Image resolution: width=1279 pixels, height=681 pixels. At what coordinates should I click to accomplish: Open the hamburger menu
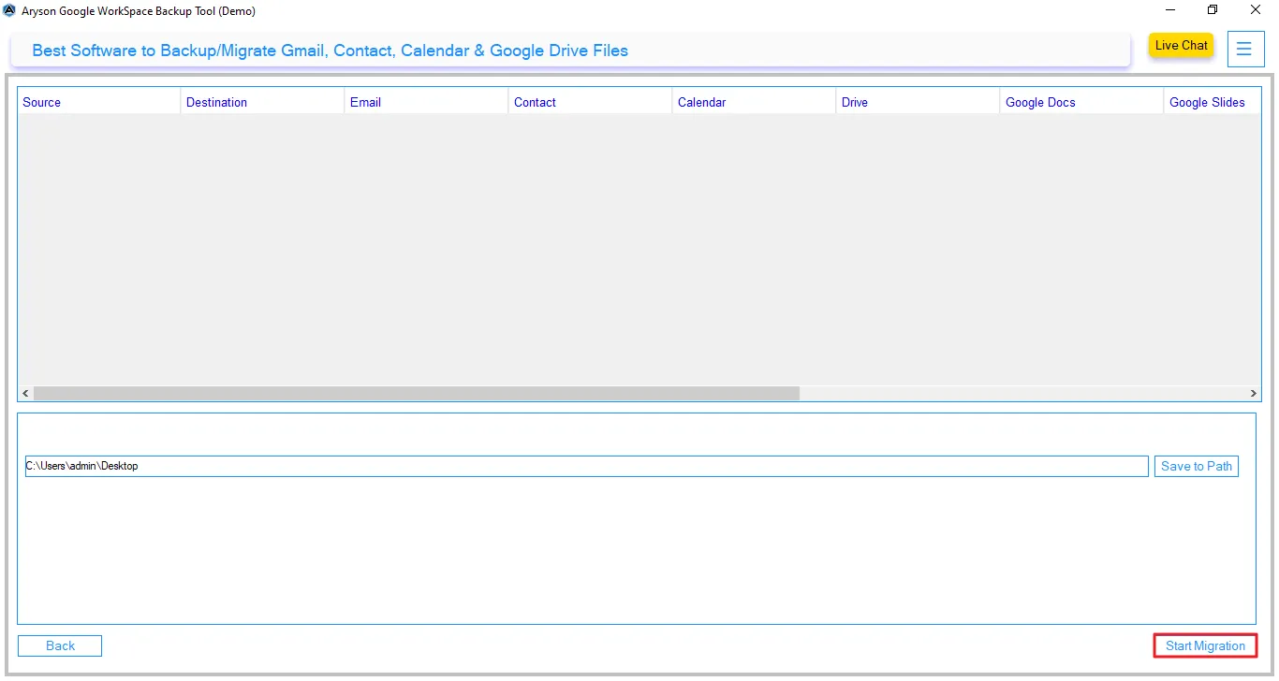point(1245,49)
